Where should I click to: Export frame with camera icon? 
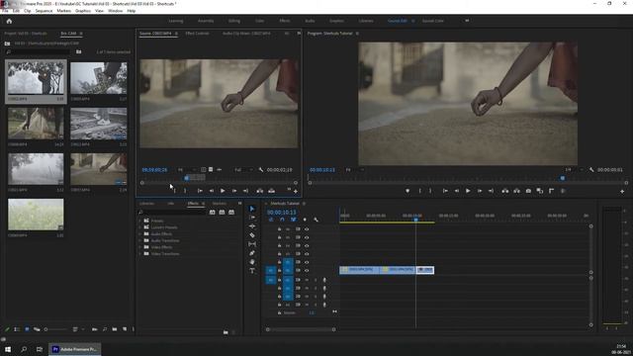[528, 191]
